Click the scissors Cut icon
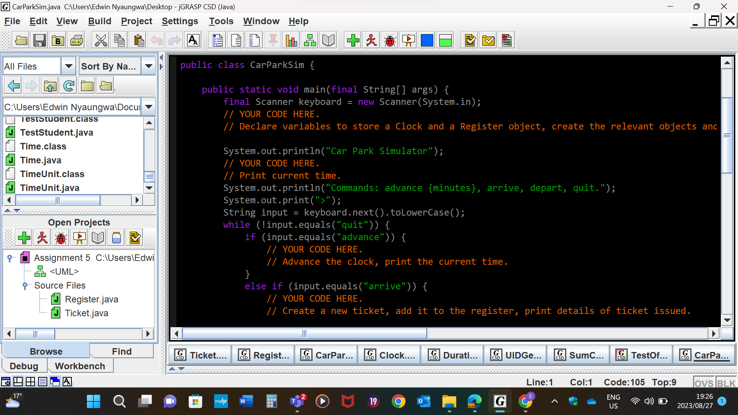Image resolution: width=738 pixels, height=415 pixels. click(x=101, y=40)
